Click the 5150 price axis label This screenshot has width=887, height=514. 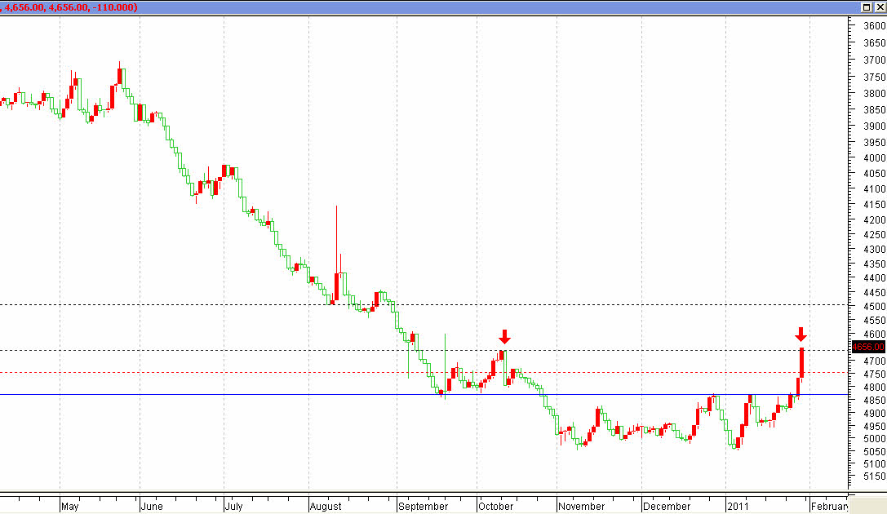(875, 476)
